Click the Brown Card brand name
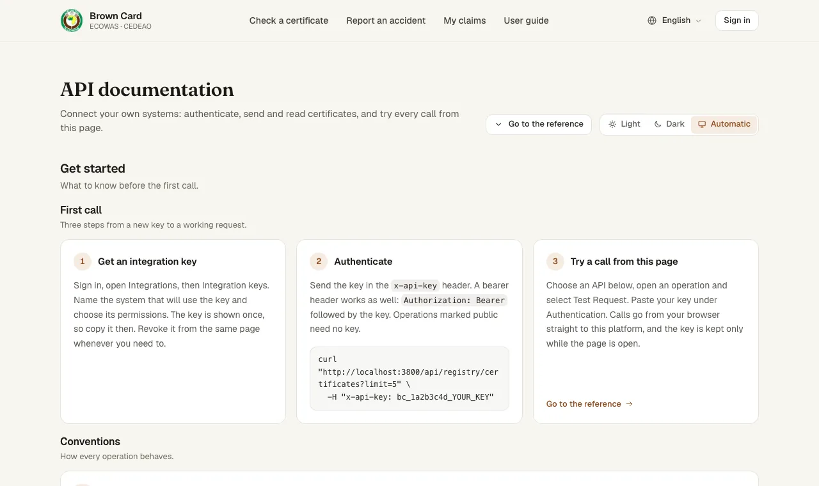819x486 pixels. (x=116, y=16)
